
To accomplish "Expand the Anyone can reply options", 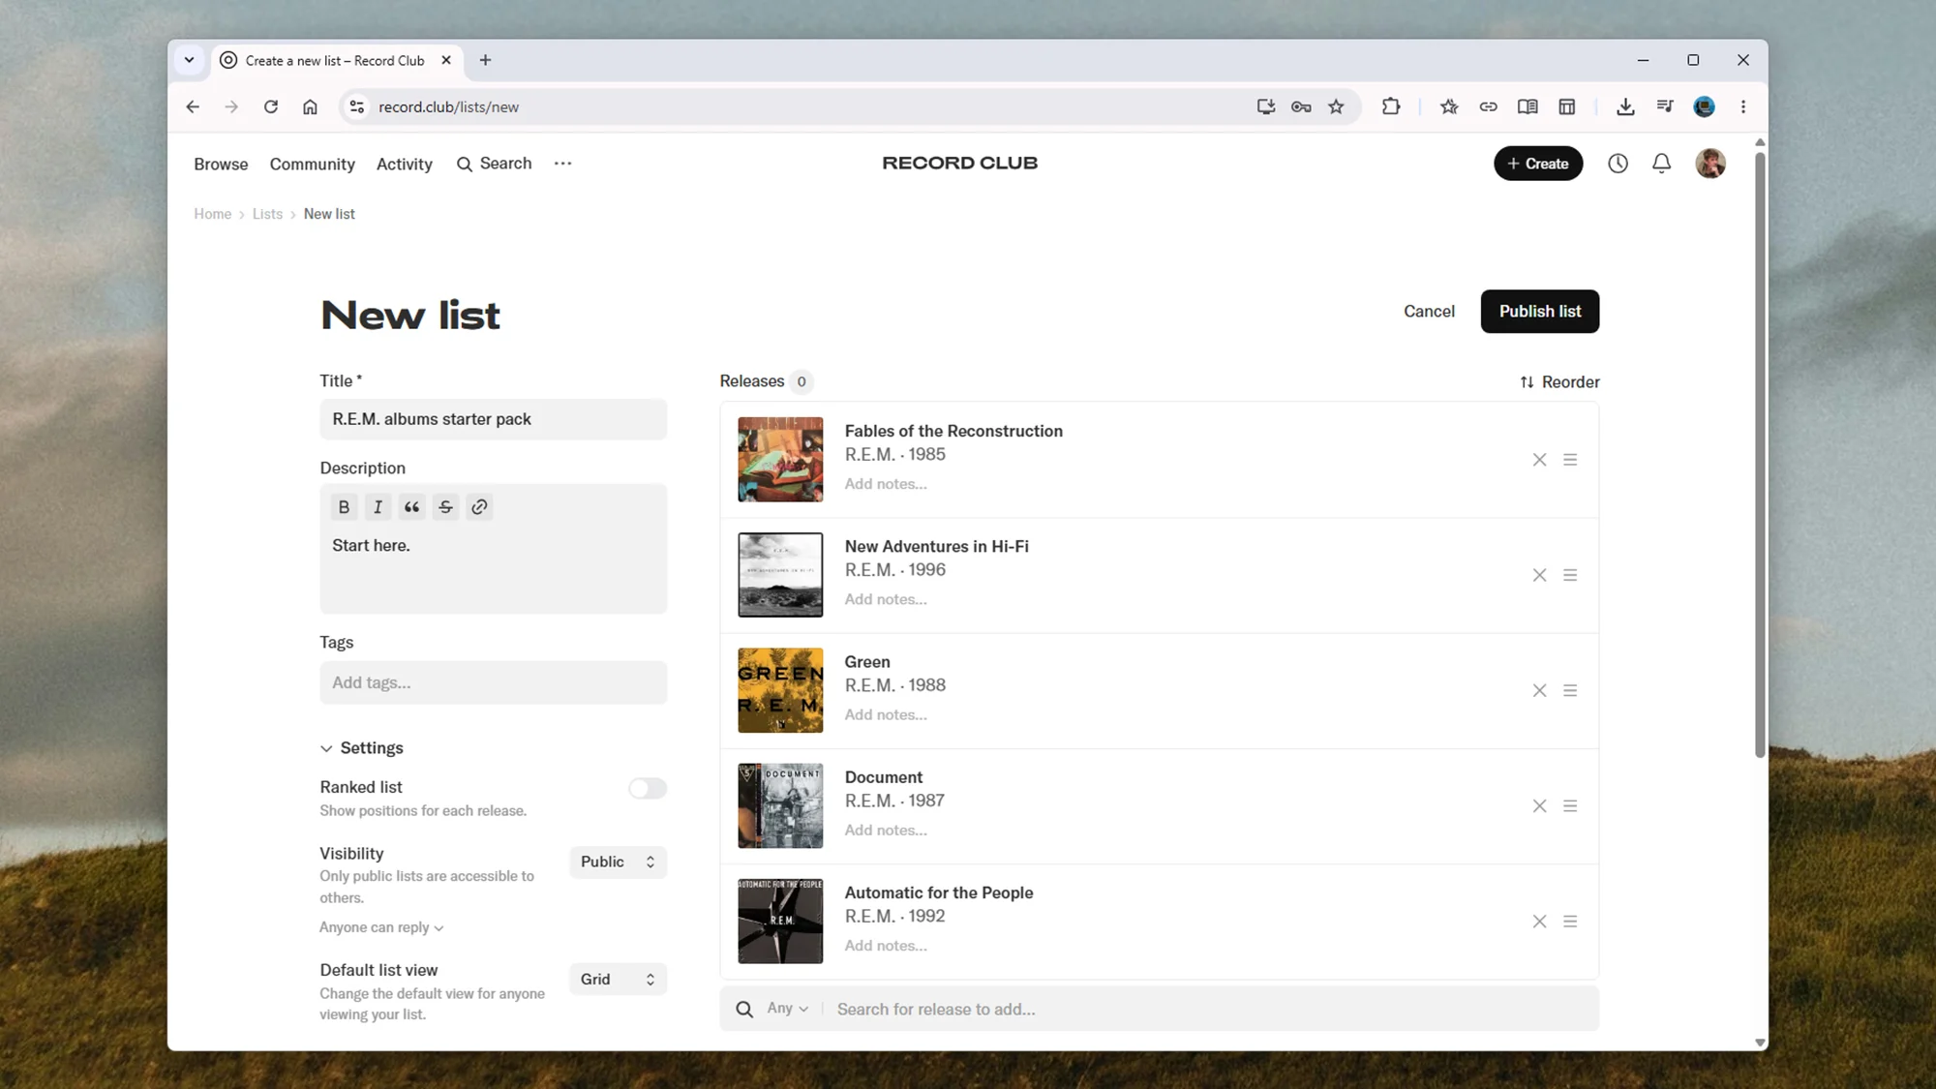I will pos(381,927).
